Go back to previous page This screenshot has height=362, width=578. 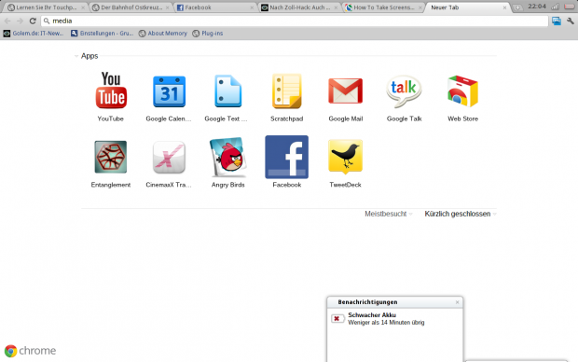click(x=7, y=21)
